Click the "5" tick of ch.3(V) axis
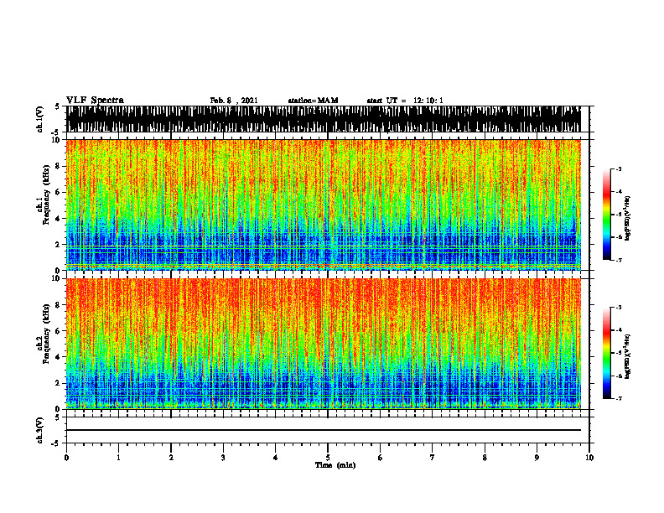Image resolution: width=664 pixels, height=513 pixels. tap(58, 417)
